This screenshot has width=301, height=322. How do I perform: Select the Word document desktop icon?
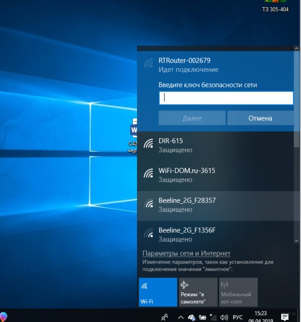[132, 136]
